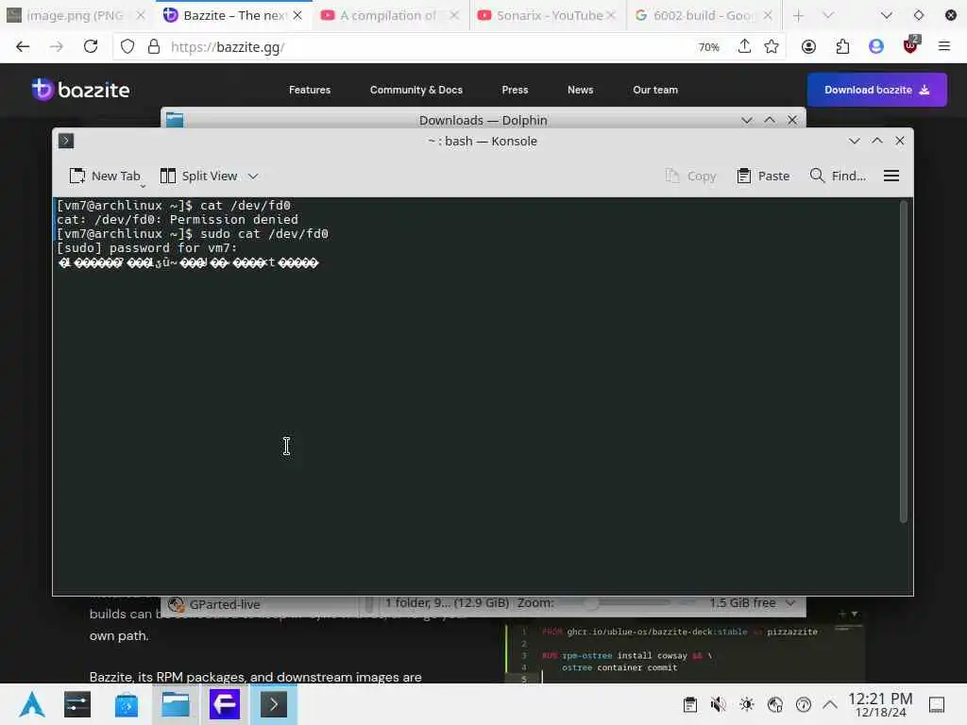Share this page from address bar

[744, 47]
